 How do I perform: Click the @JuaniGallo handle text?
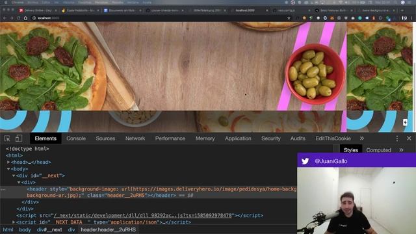tap(331, 161)
